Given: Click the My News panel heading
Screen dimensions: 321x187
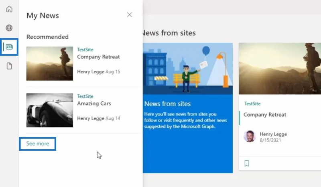Looking at the screenshot, I should click(43, 16).
